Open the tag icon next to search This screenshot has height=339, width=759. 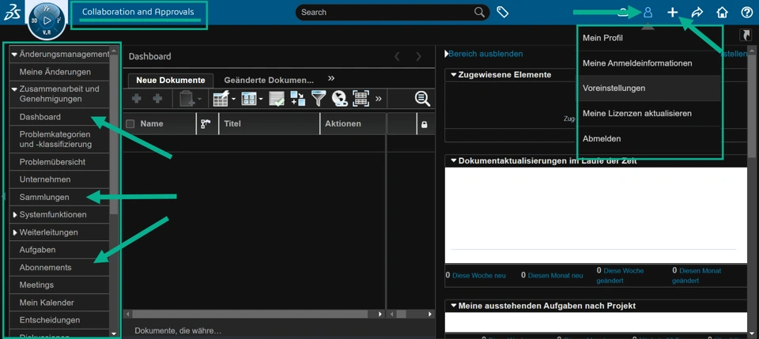(x=503, y=12)
